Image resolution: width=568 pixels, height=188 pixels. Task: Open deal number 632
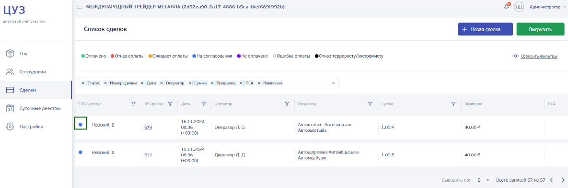tap(148, 155)
